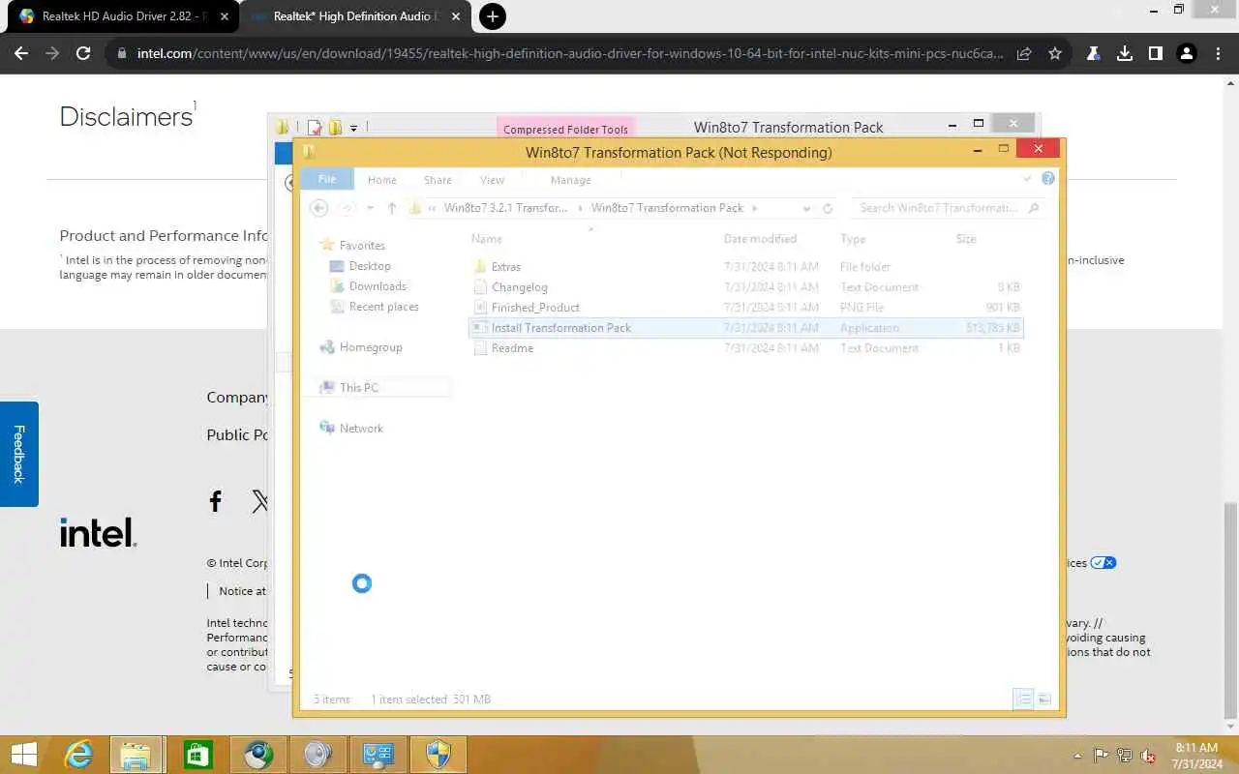The height and width of the screenshot is (774, 1239).
Task: Click the Changelog file icon
Action: tap(479, 287)
